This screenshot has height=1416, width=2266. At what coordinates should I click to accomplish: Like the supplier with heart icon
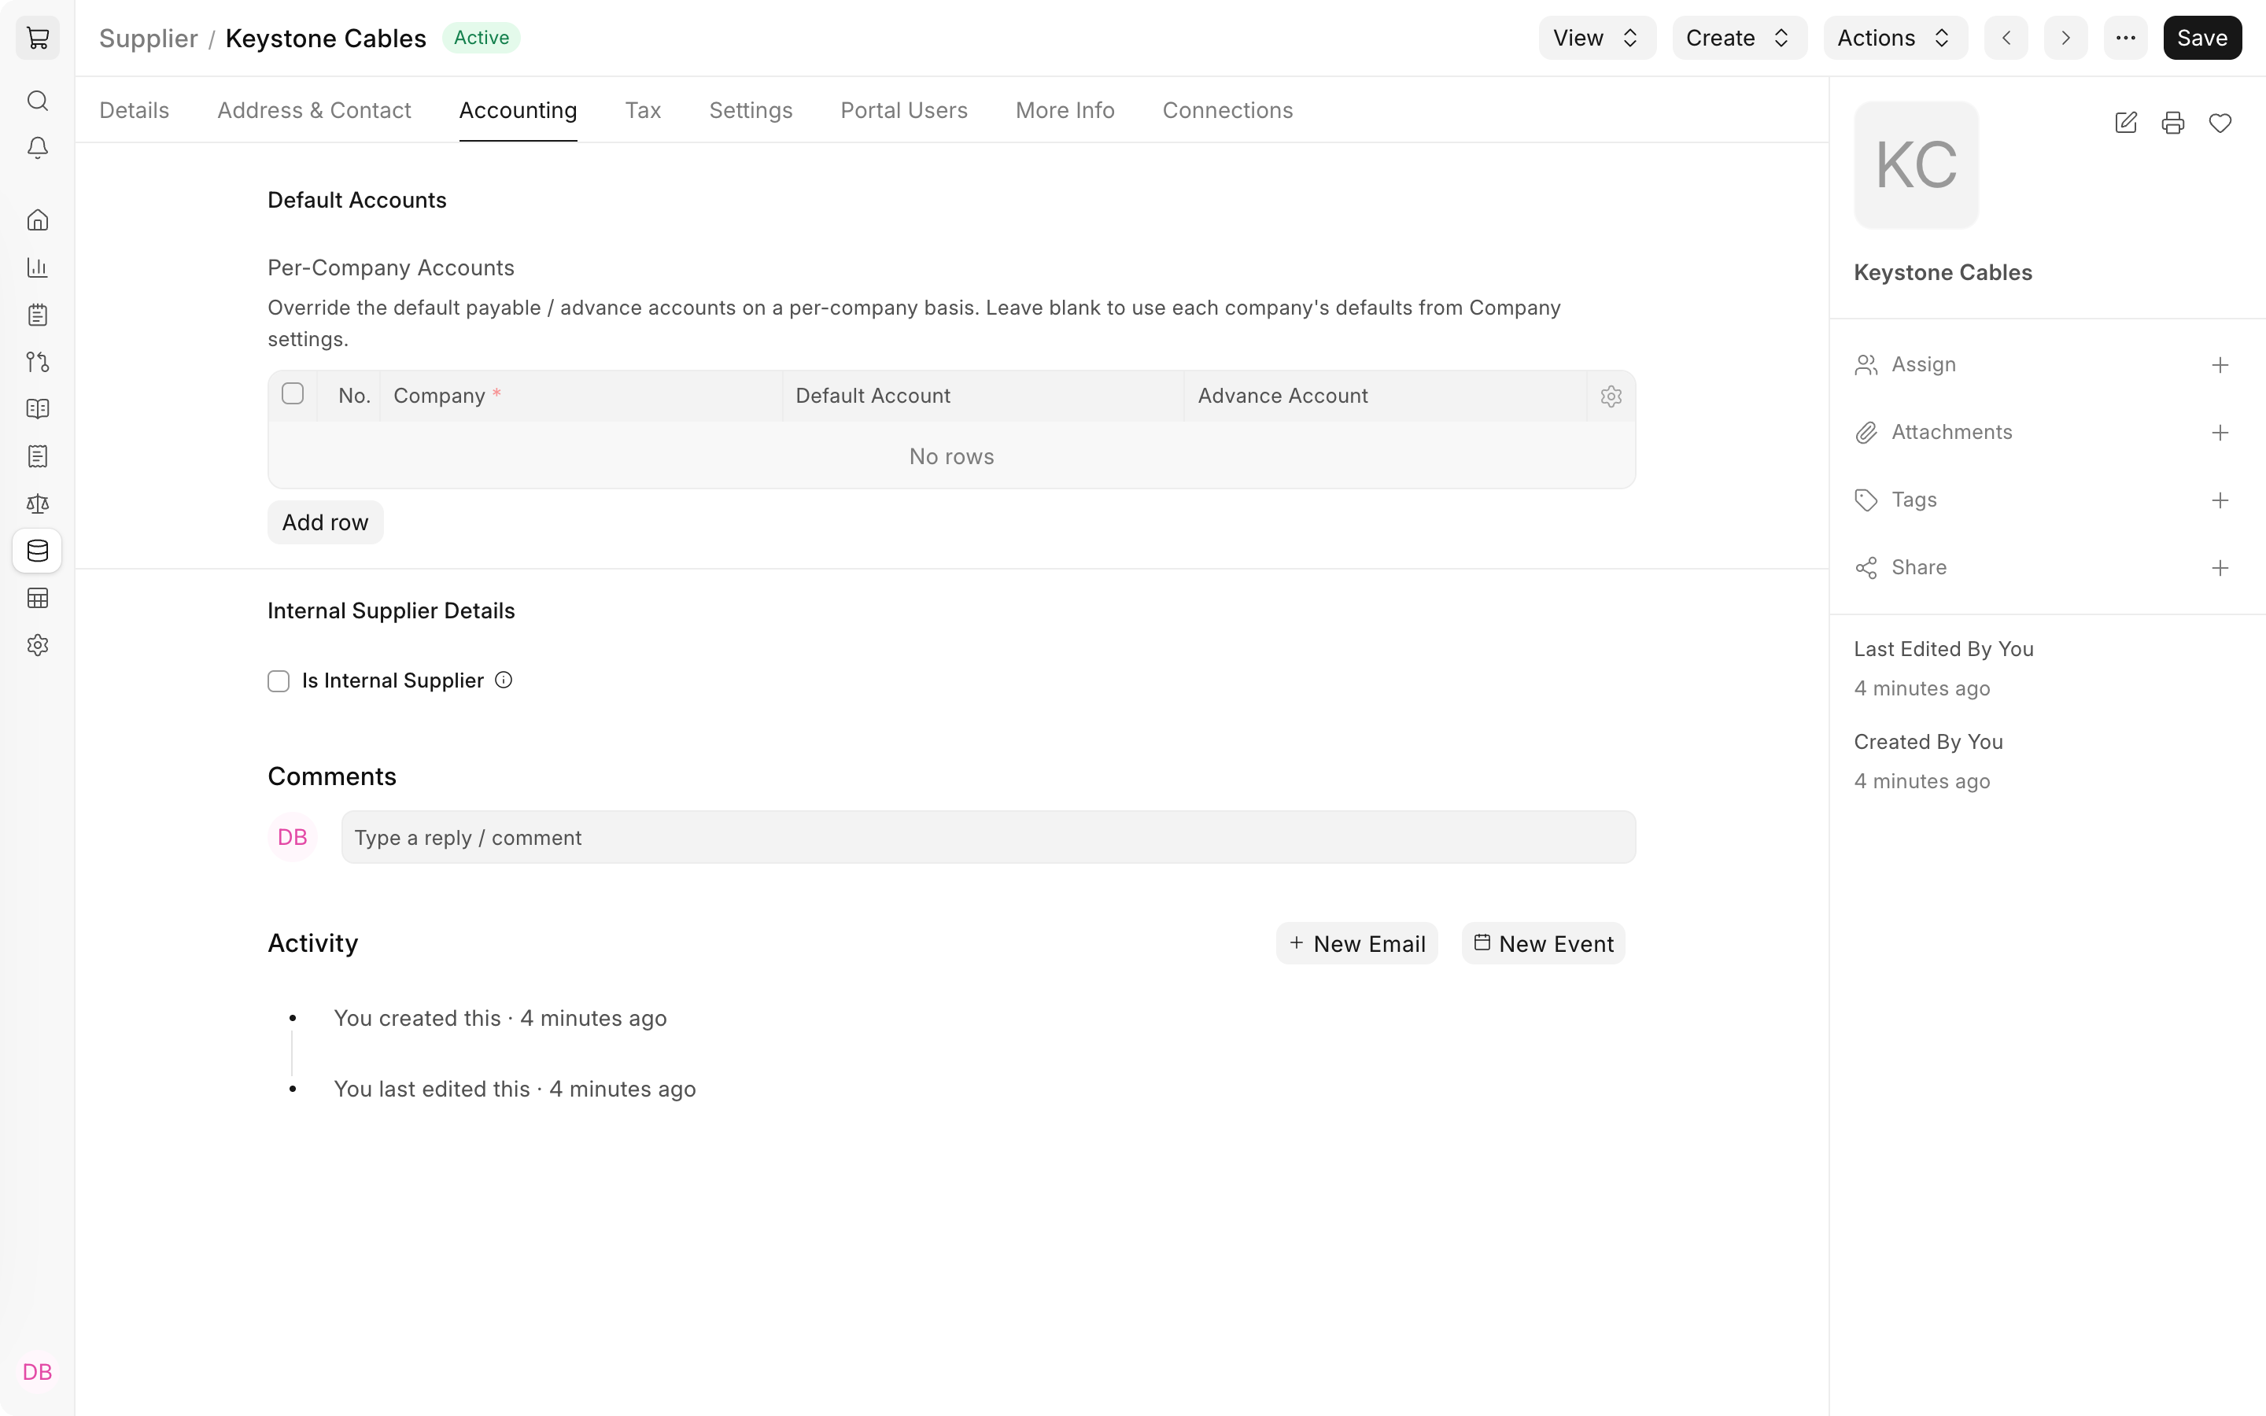coord(2220,123)
